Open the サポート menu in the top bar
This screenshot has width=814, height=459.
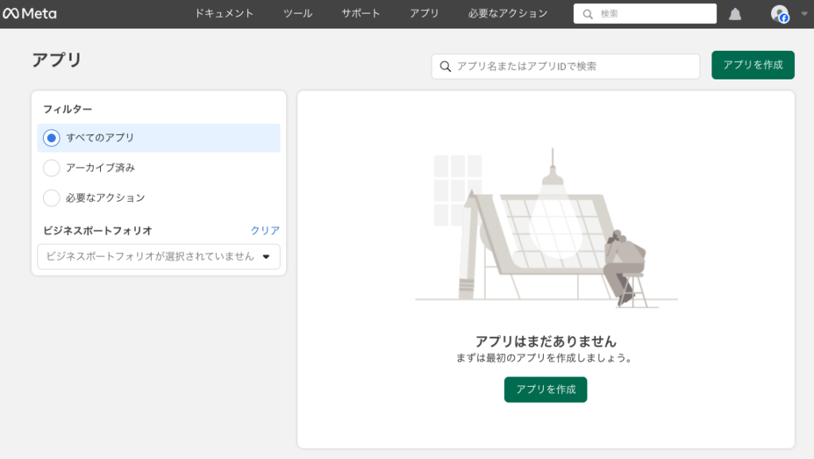point(361,13)
